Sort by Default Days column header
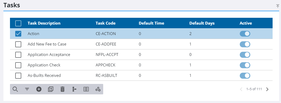 [x=202, y=23]
